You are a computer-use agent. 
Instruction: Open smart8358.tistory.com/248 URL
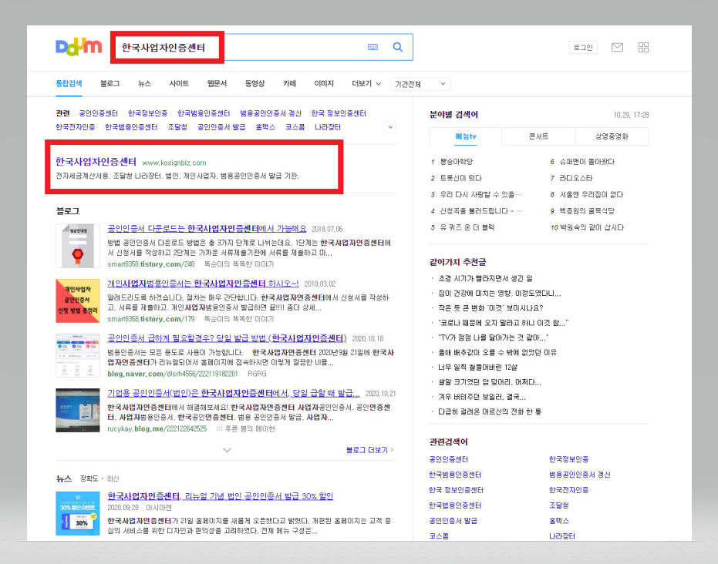pos(151,264)
